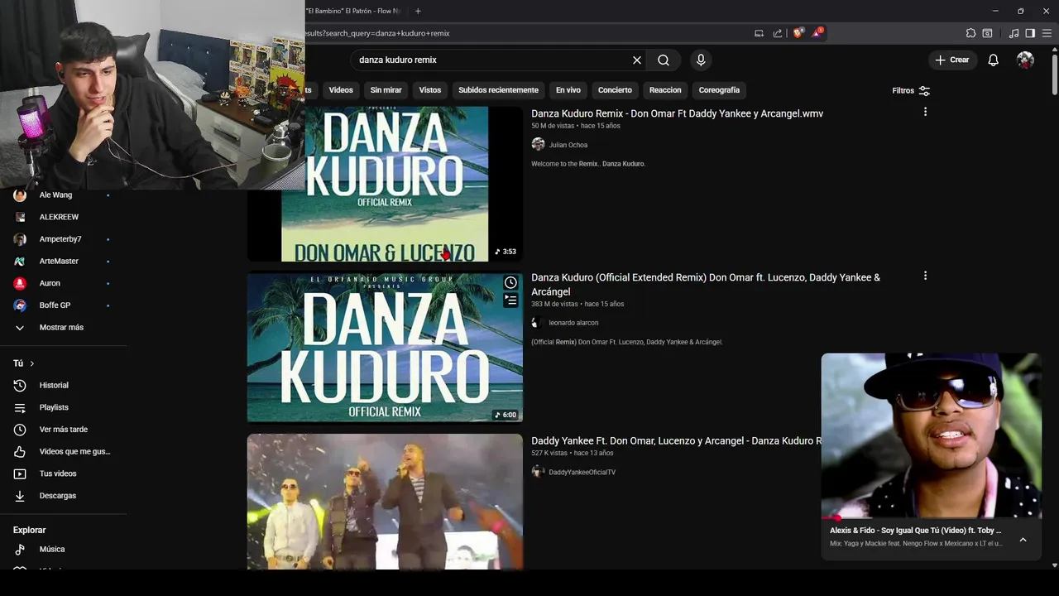
Task: Select the Concierto filter chip
Action: (615, 90)
